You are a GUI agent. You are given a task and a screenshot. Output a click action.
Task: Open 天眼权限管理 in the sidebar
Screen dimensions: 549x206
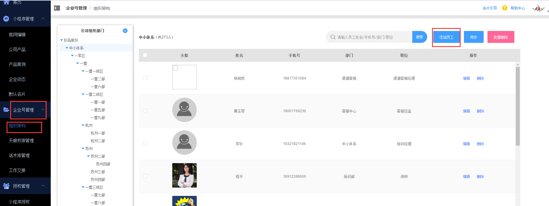(21, 141)
